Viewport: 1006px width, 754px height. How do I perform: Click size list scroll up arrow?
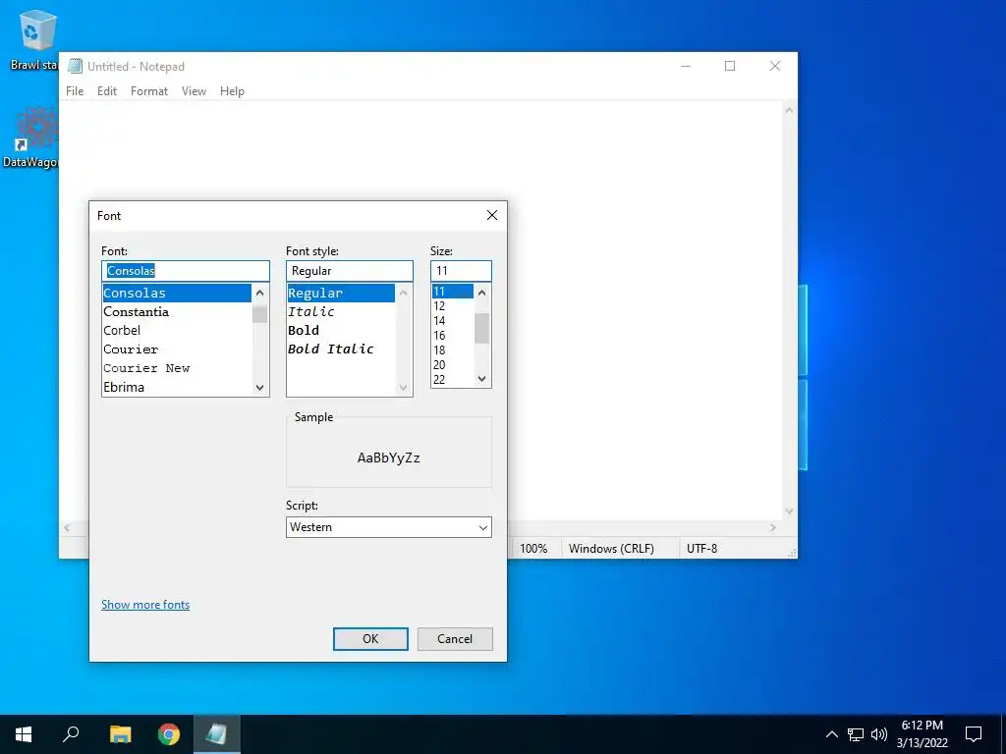(482, 293)
